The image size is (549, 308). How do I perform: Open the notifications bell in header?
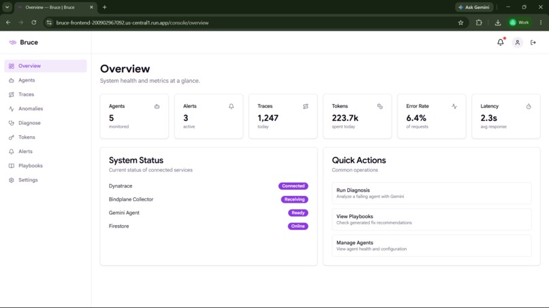coord(501,42)
